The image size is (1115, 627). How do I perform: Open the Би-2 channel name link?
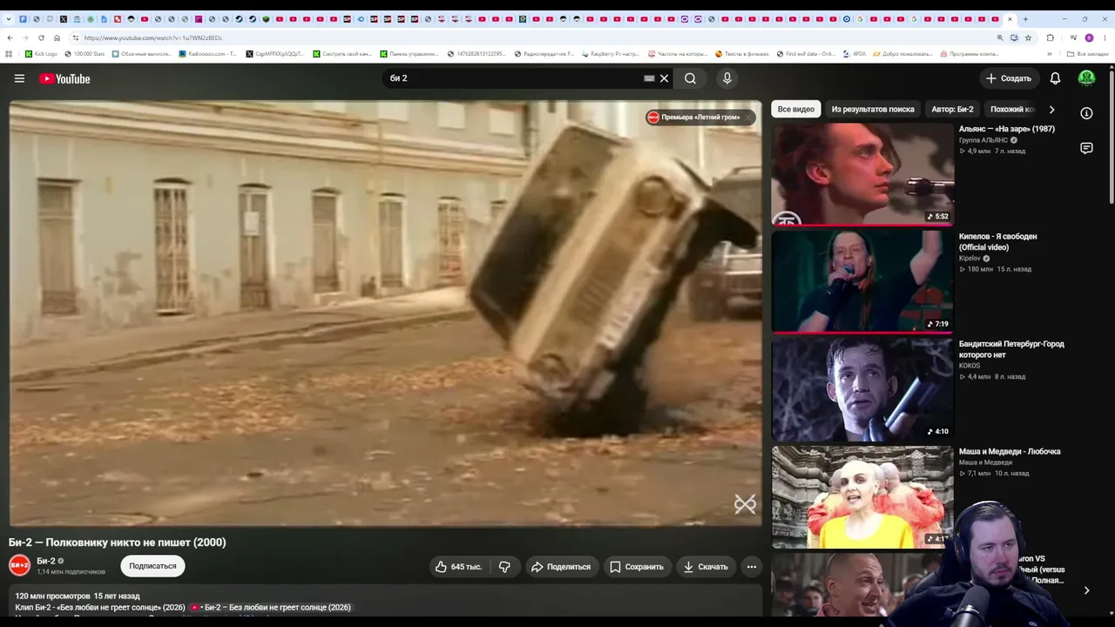coord(46,561)
